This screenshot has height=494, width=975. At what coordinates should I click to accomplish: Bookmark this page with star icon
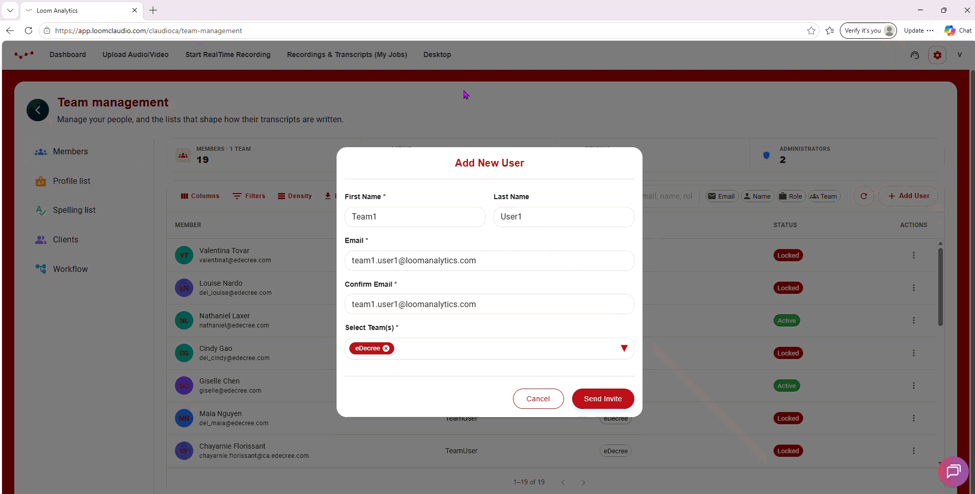click(811, 31)
